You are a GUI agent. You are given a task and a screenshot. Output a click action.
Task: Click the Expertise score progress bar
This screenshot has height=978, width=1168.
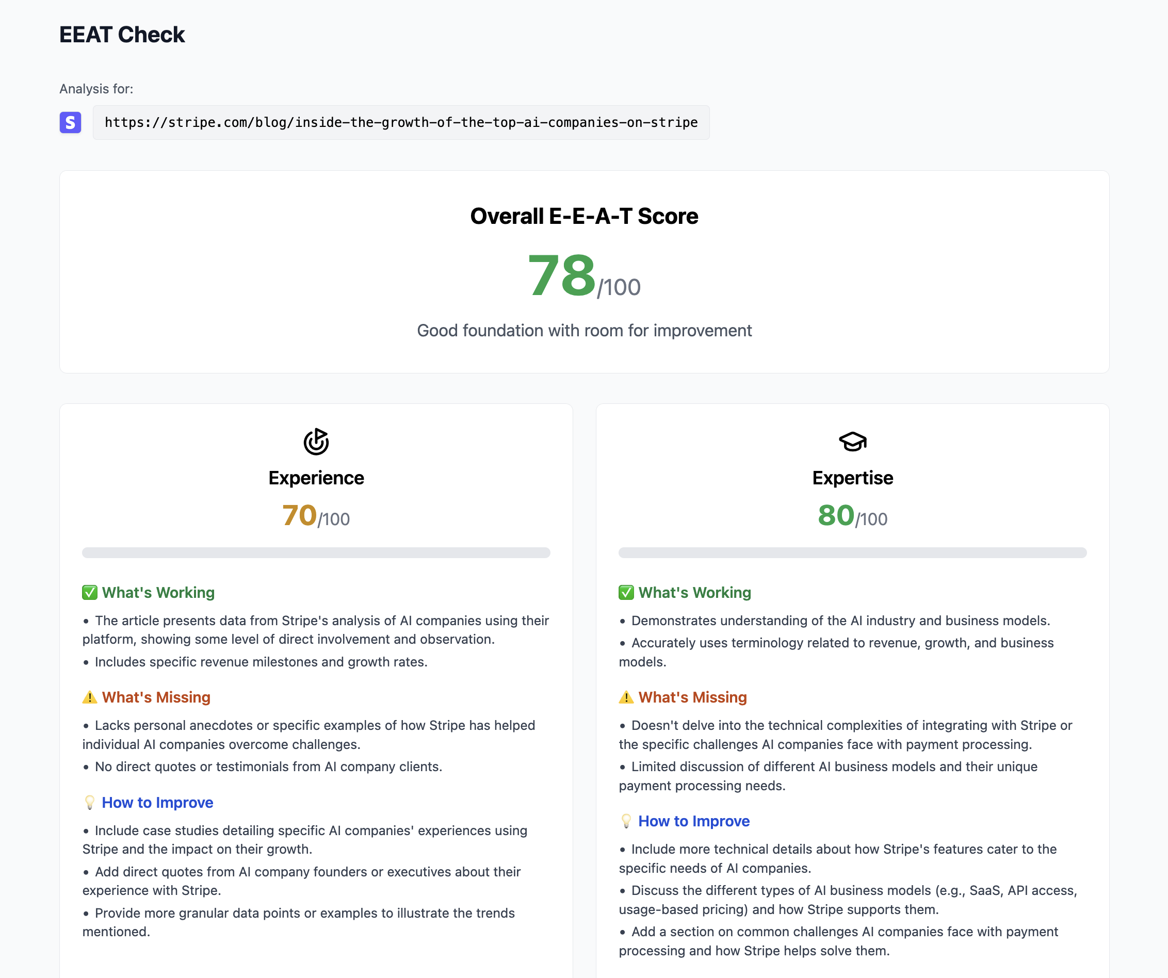[x=853, y=552]
